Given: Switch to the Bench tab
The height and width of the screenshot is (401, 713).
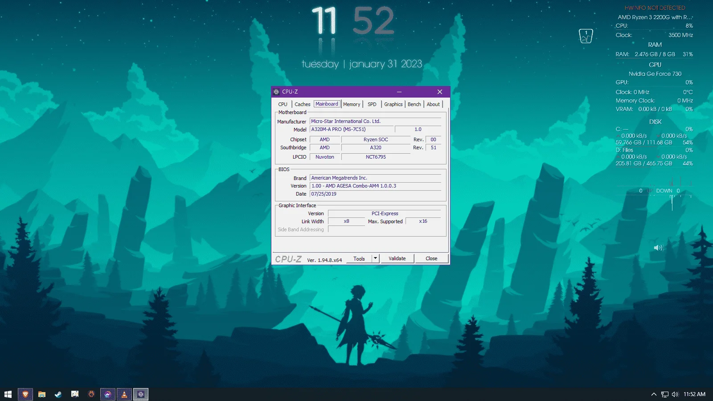Looking at the screenshot, I should 414,104.
